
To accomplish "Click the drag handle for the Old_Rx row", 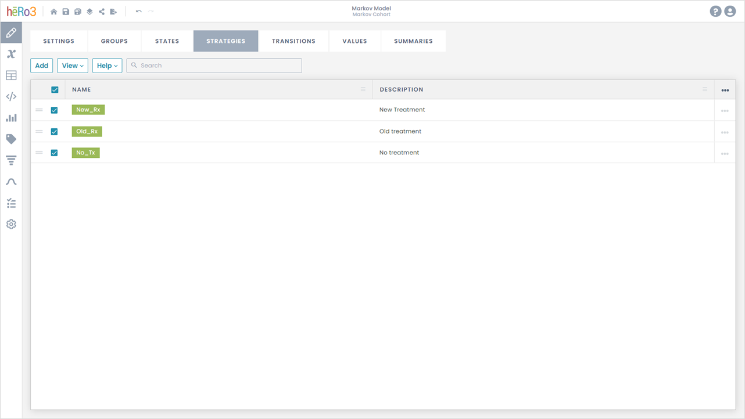I will [39, 131].
